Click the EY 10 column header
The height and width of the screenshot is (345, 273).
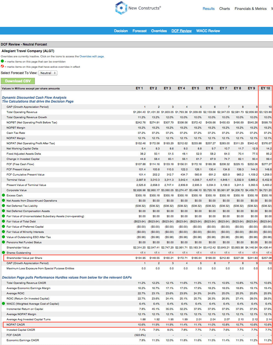tap(266, 88)
